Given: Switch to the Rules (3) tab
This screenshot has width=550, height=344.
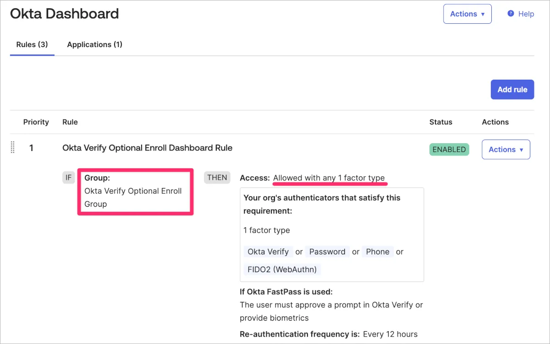Looking at the screenshot, I should 32,44.
